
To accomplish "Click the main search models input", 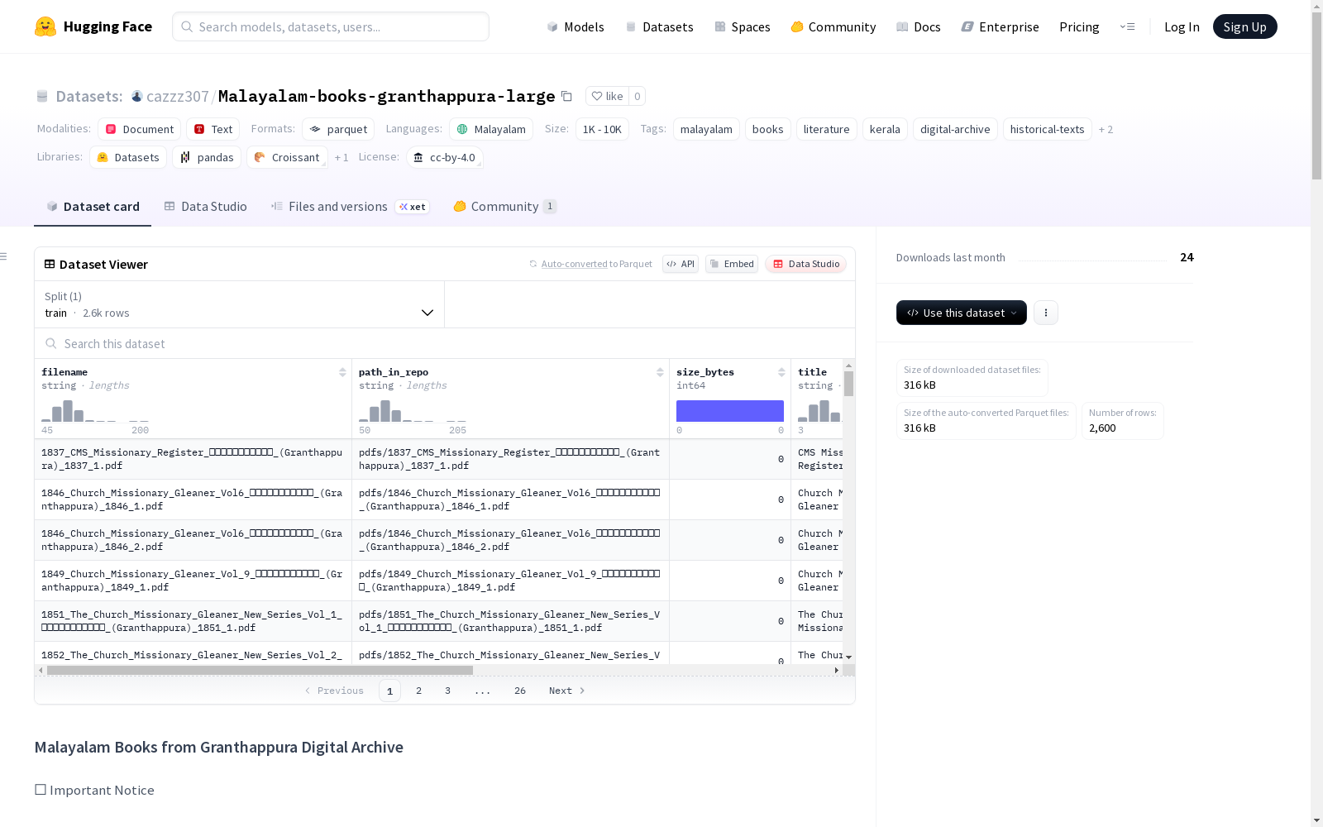I will tap(331, 26).
